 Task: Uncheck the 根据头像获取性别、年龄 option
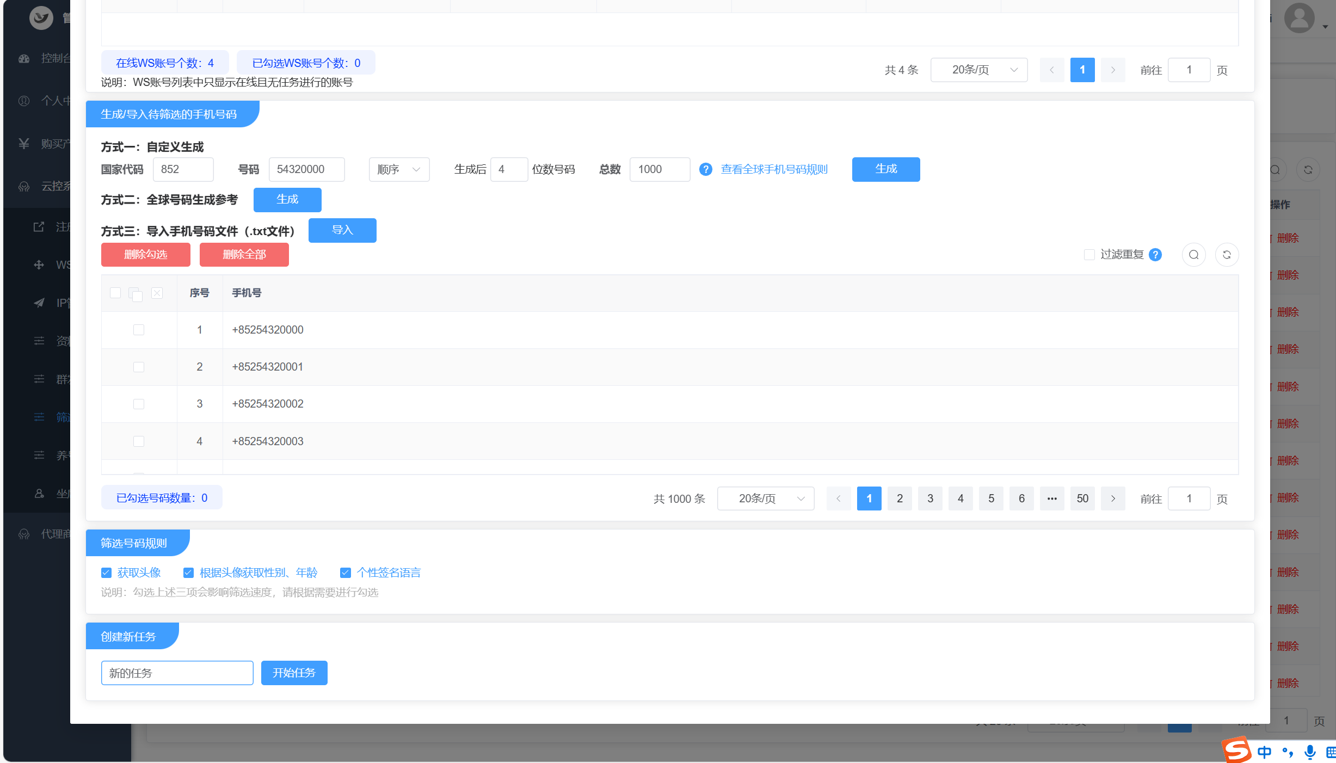click(x=188, y=573)
